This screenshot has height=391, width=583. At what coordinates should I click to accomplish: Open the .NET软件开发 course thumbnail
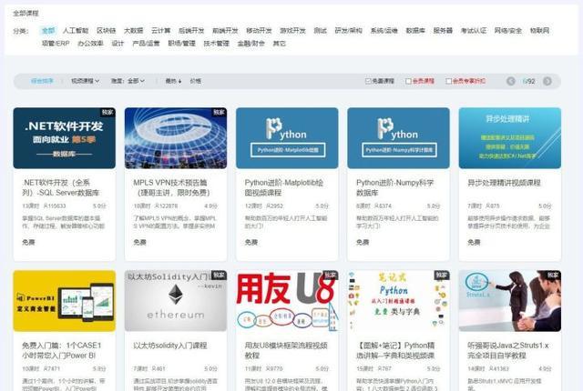tap(65, 138)
